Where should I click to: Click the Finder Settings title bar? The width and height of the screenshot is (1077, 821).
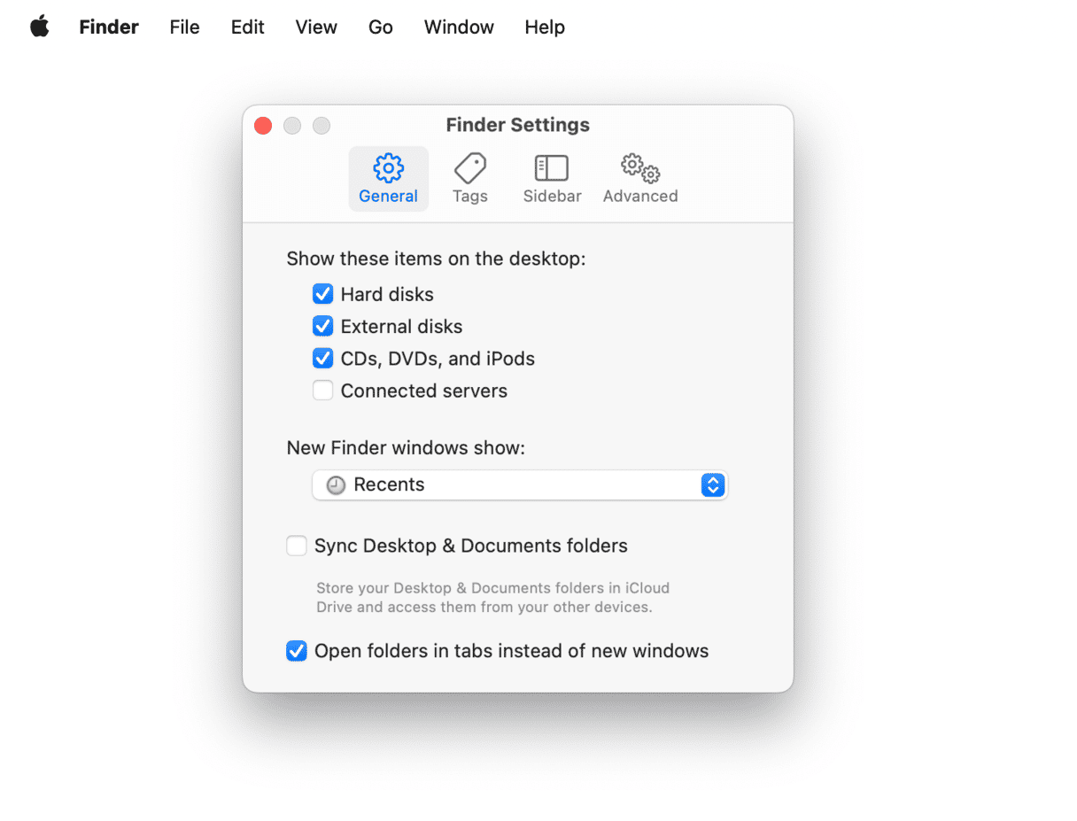[x=517, y=125]
